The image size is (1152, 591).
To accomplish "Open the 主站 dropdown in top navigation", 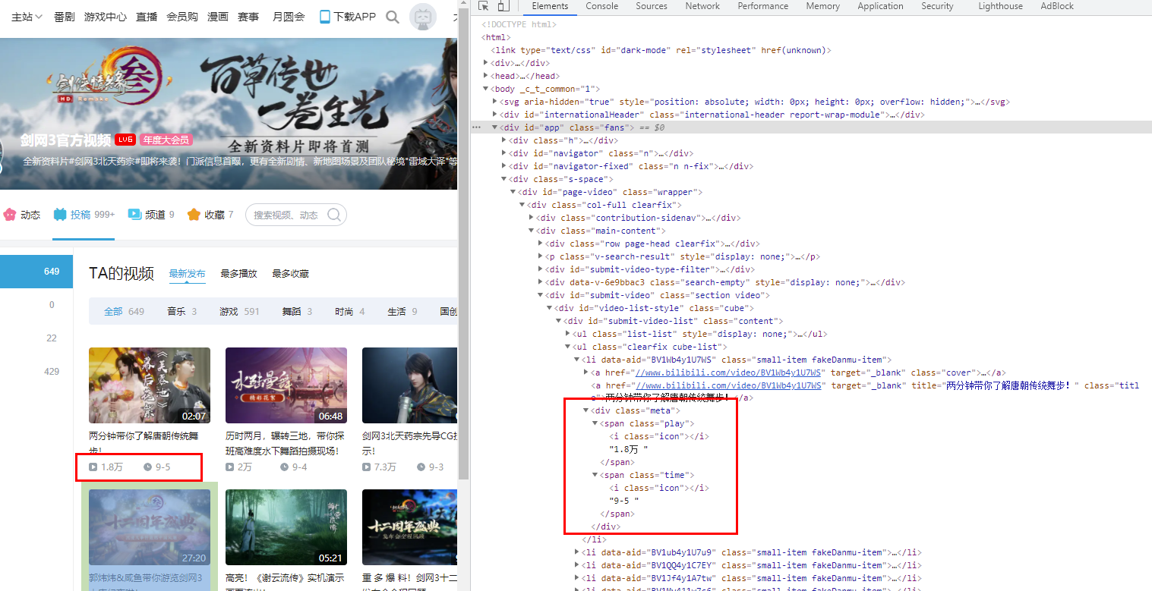I will 27,17.
